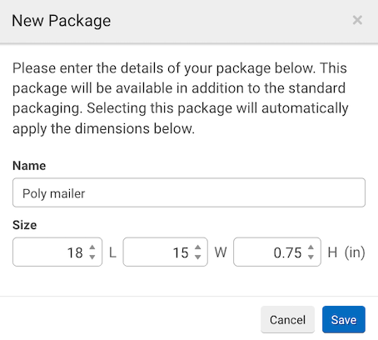
Task: Click the length field showing 18
Action: point(57,252)
